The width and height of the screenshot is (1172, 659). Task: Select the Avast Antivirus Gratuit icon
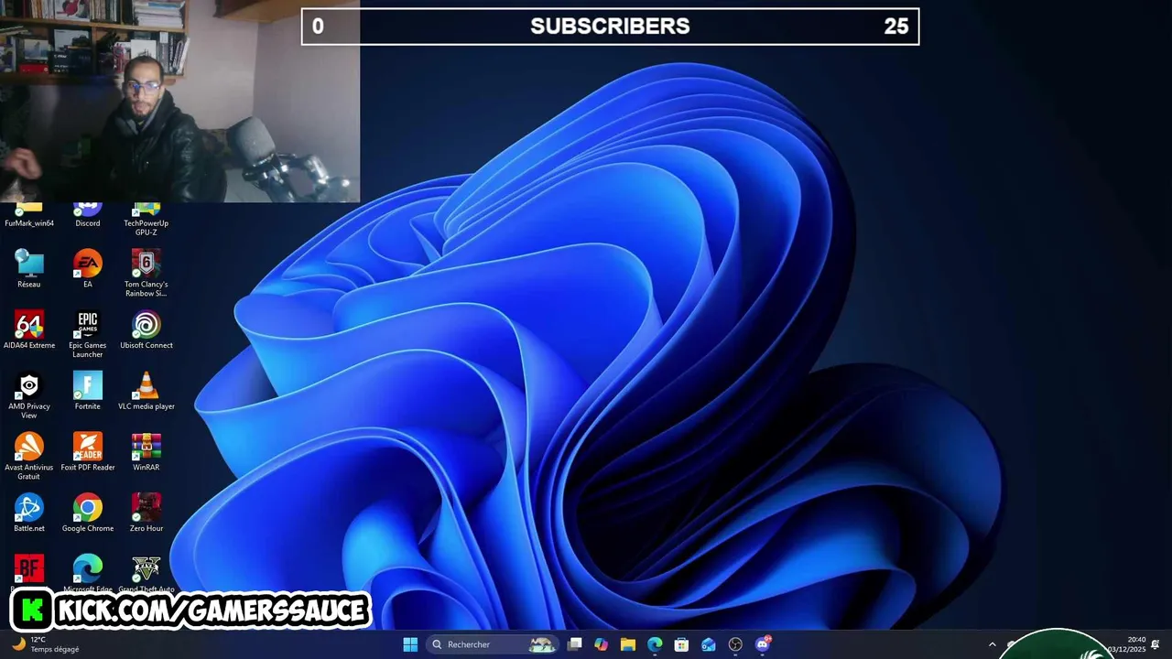pyautogui.click(x=29, y=457)
